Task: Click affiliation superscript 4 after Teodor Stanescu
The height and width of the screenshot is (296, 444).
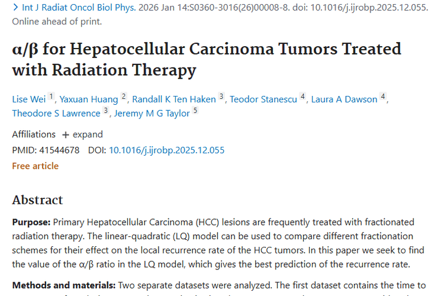Action: click(x=303, y=96)
